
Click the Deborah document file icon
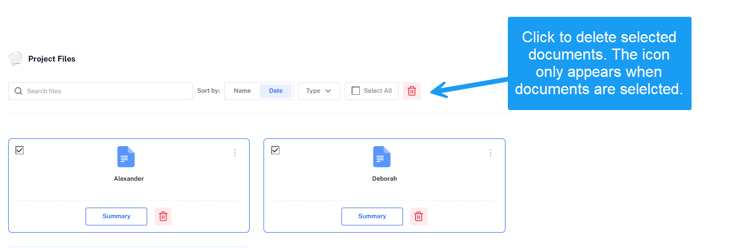(x=382, y=157)
